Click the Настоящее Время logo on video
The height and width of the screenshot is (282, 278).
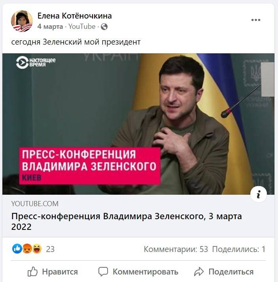(x=36, y=62)
